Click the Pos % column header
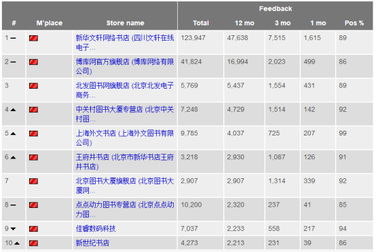 pos(354,23)
